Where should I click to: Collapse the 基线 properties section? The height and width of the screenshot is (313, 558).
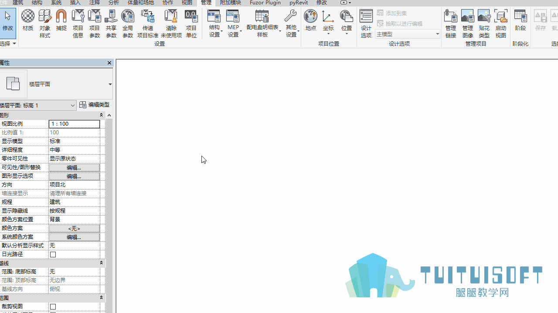click(x=101, y=263)
